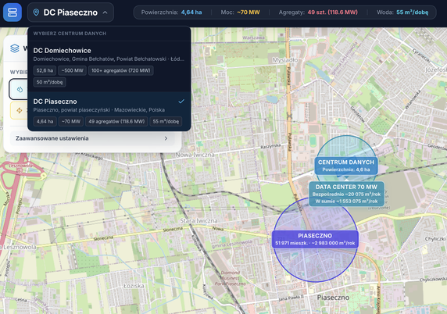The image size is (447, 314).
Task: Click the 55 m³/dobę tag in list
Action: click(x=166, y=121)
